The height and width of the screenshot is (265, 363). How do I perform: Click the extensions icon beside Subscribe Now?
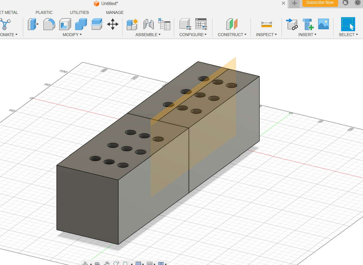(x=345, y=3)
